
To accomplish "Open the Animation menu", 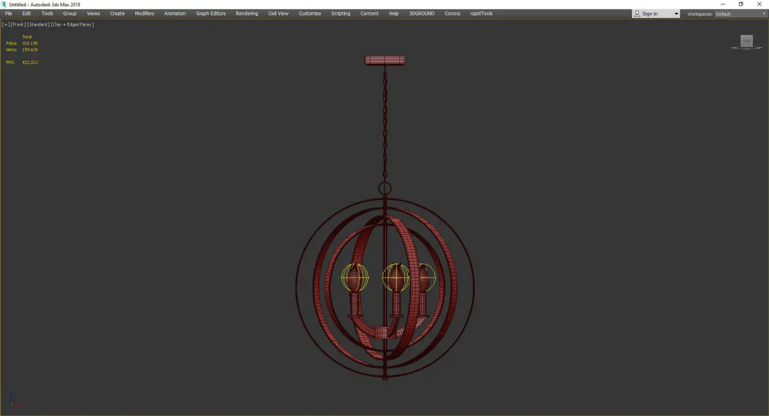I will click(175, 13).
